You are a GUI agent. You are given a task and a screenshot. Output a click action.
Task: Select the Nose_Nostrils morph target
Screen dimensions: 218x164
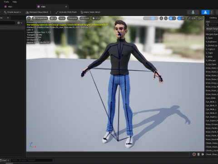pos(212,139)
